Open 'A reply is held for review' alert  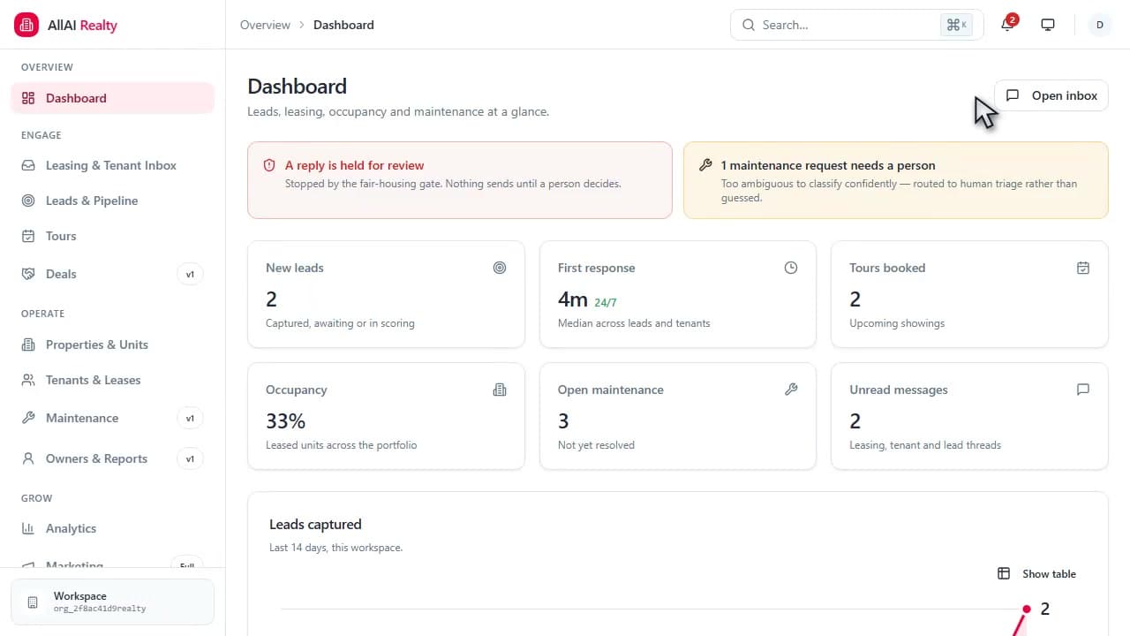(x=460, y=180)
